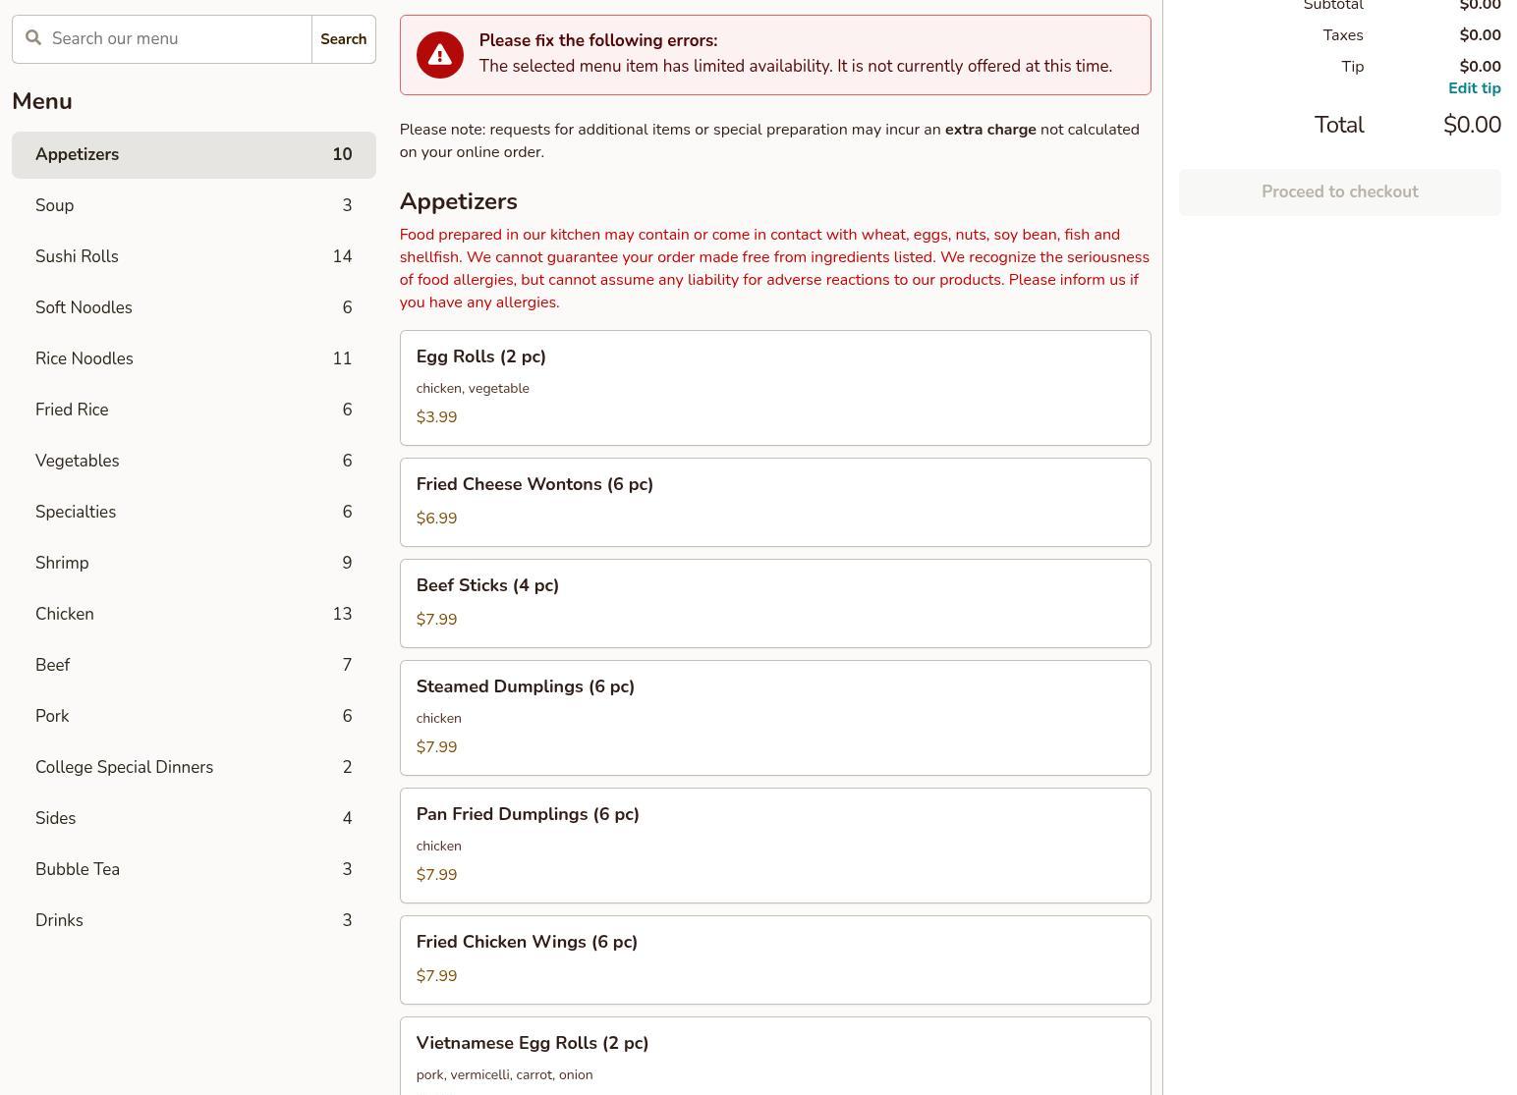Go to the Rice Noodles category

[194, 358]
